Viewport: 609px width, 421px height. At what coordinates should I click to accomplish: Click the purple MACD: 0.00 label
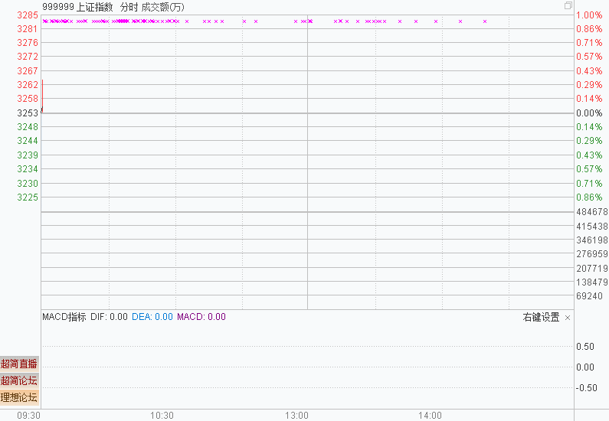click(201, 317)
